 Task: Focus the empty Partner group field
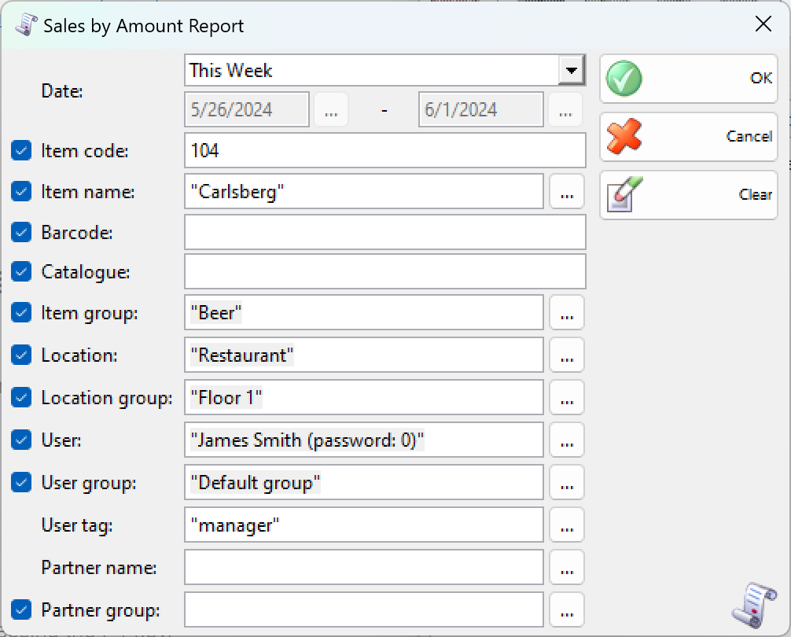pos(364,609)
